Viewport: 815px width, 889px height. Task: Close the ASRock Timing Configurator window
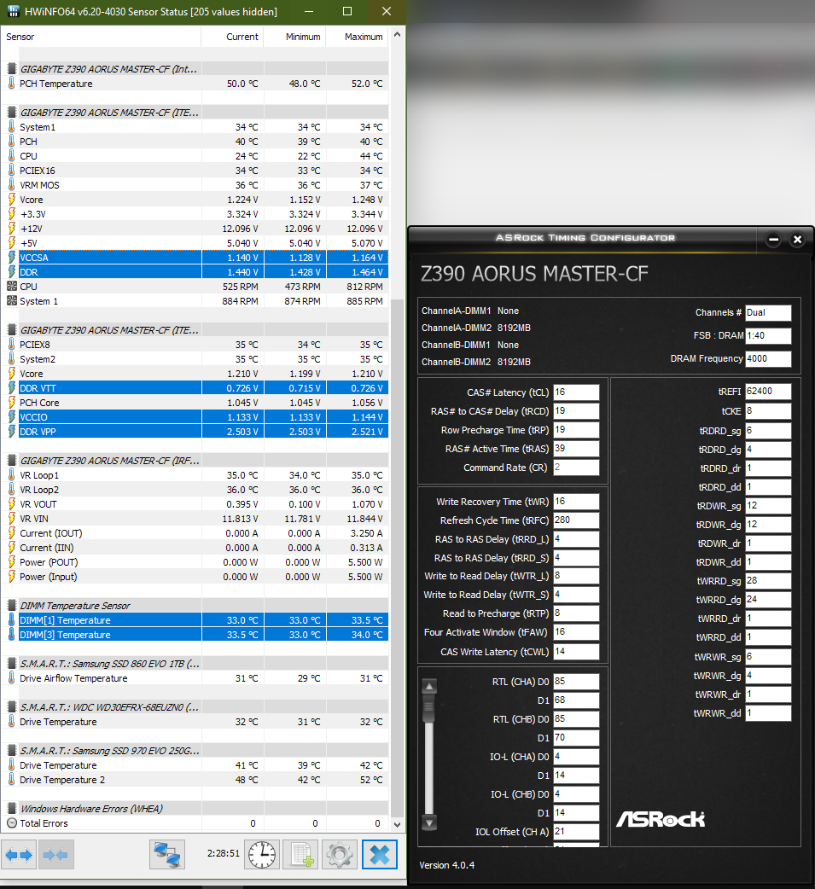tap(797, 240)
